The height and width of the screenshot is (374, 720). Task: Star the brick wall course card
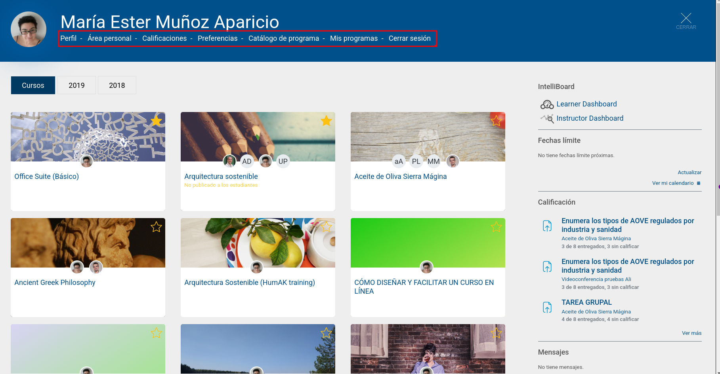point(496,333)
